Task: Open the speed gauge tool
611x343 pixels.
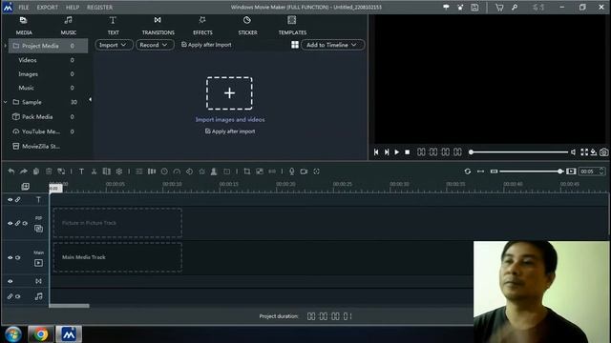Action: click(177, 171)
